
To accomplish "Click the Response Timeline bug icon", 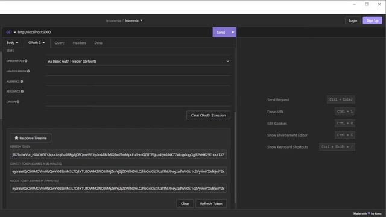I will tap(16, 138).
